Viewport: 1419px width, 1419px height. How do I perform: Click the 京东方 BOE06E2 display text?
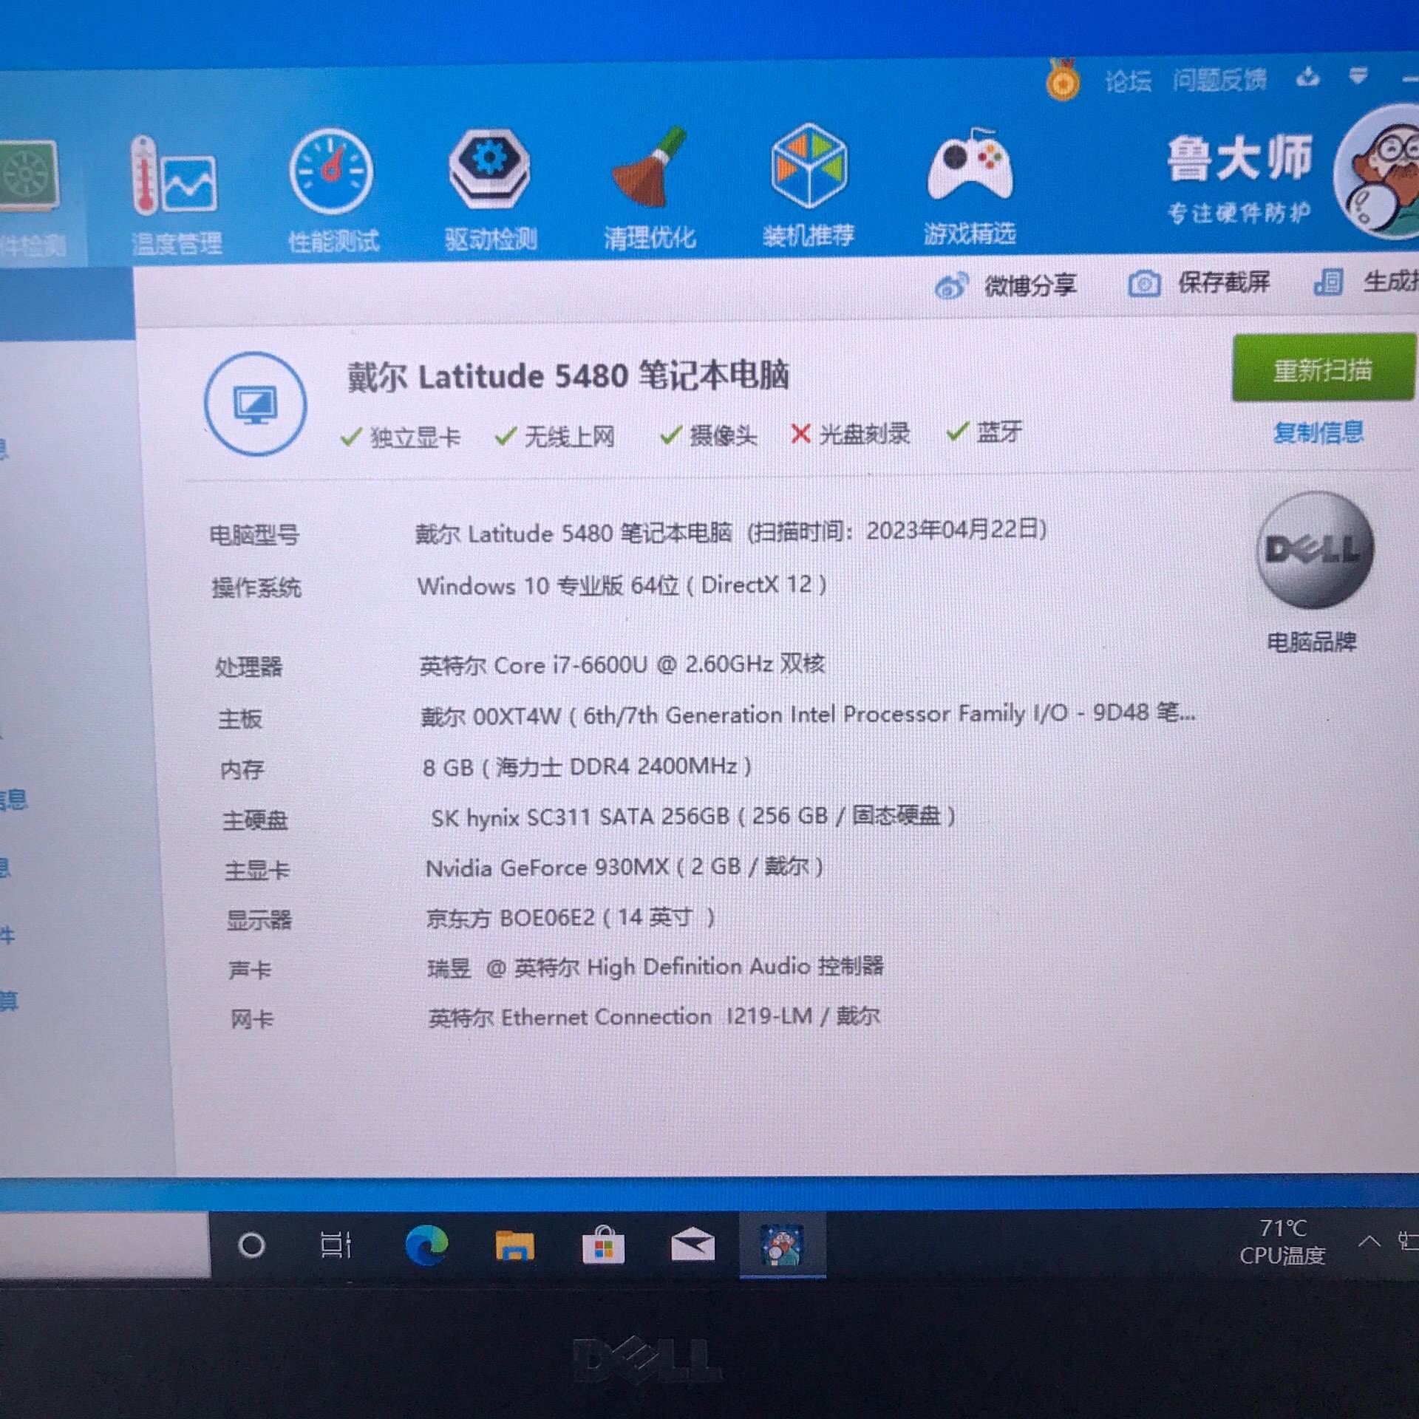pos(571,918)
